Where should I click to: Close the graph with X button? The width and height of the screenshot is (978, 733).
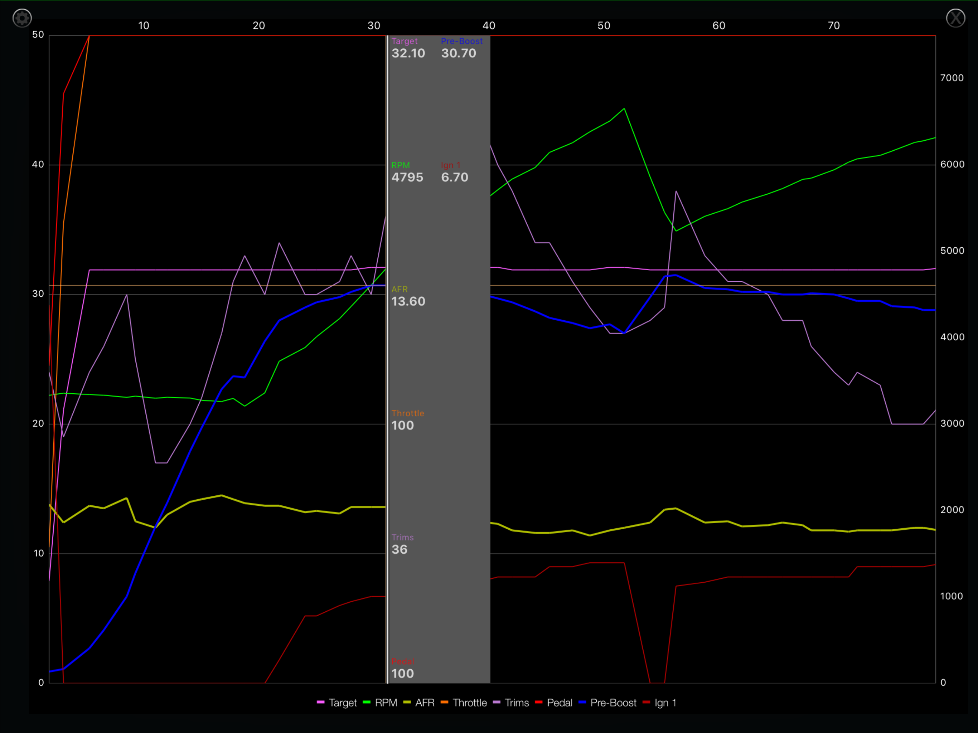[955, 18]
